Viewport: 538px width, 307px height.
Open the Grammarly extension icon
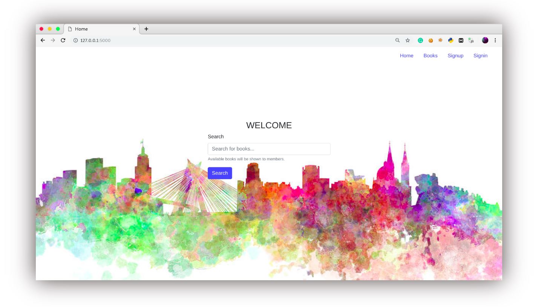click(420, 40)
